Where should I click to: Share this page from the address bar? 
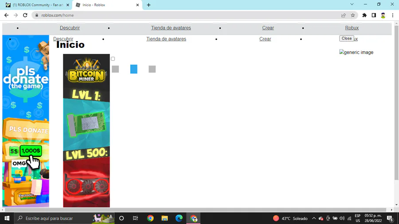343,15
